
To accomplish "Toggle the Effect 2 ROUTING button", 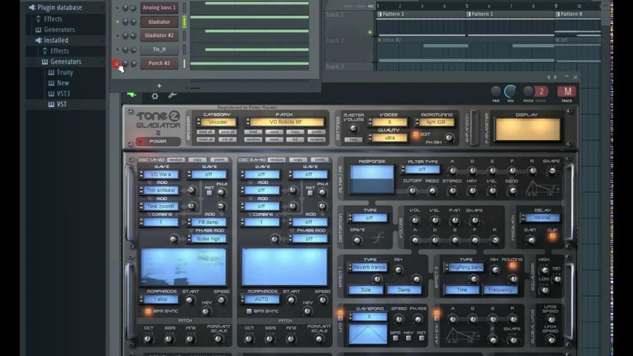I will (x=513, y=266).
